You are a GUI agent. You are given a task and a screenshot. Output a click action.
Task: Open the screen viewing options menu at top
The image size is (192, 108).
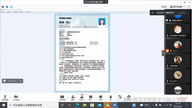pyautogui.click(x=106, y=2)
